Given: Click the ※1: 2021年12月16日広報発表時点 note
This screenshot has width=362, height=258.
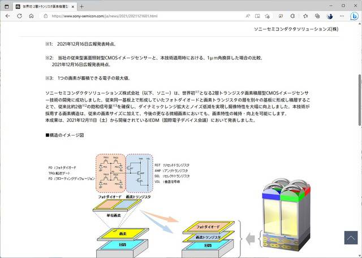Looking at the screenshot, I should coord(81,44).
